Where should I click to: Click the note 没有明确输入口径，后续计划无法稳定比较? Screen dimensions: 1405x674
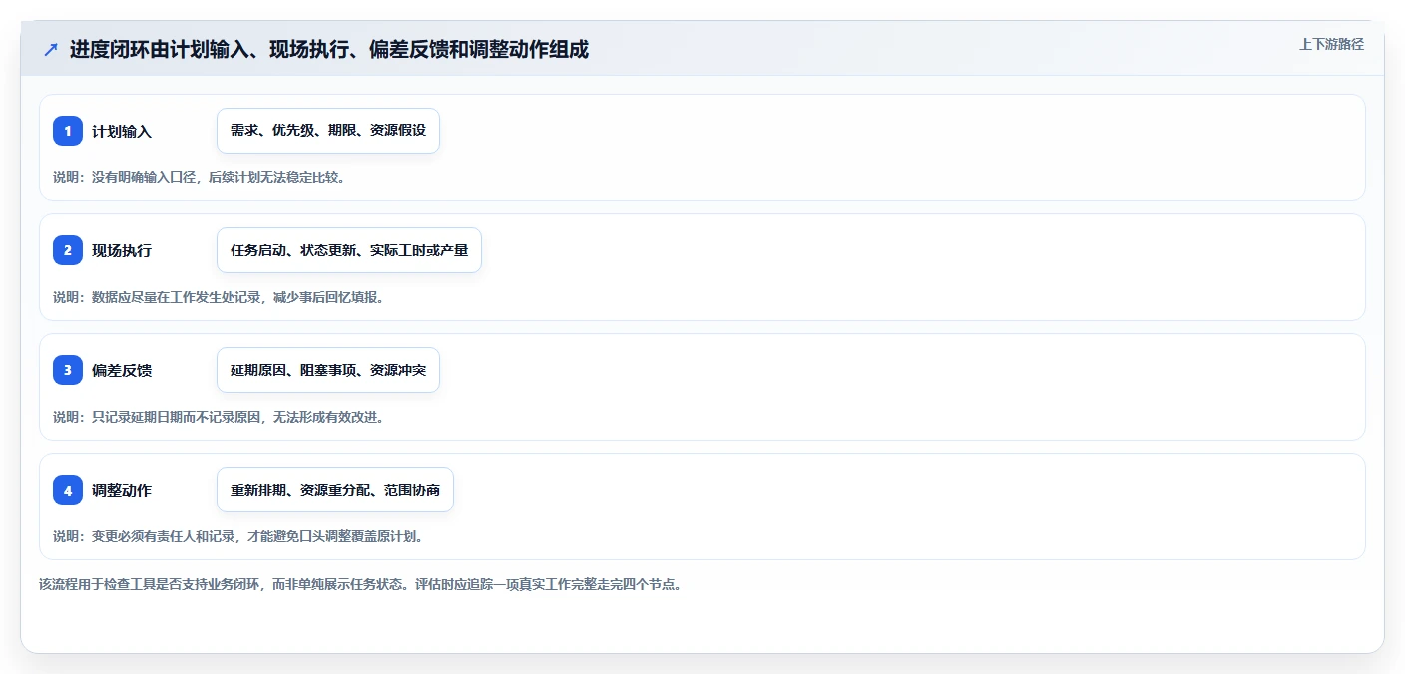coord(218,177)
